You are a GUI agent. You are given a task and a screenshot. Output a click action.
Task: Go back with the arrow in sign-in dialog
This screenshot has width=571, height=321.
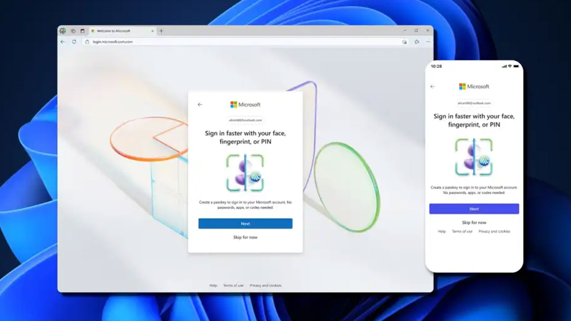pyautogui.click(x=200, y=105)
